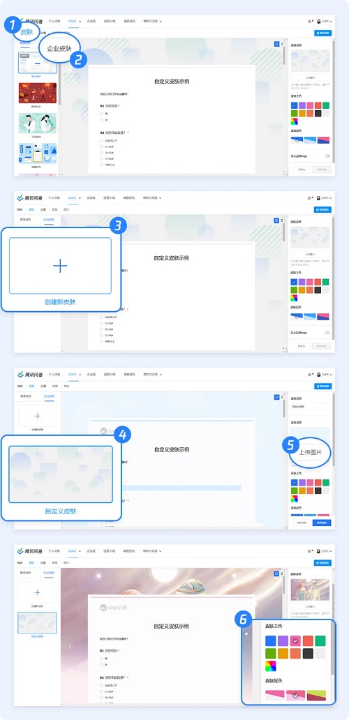Click user avatar icon in the step 5 screenshot

click(318, 374)
